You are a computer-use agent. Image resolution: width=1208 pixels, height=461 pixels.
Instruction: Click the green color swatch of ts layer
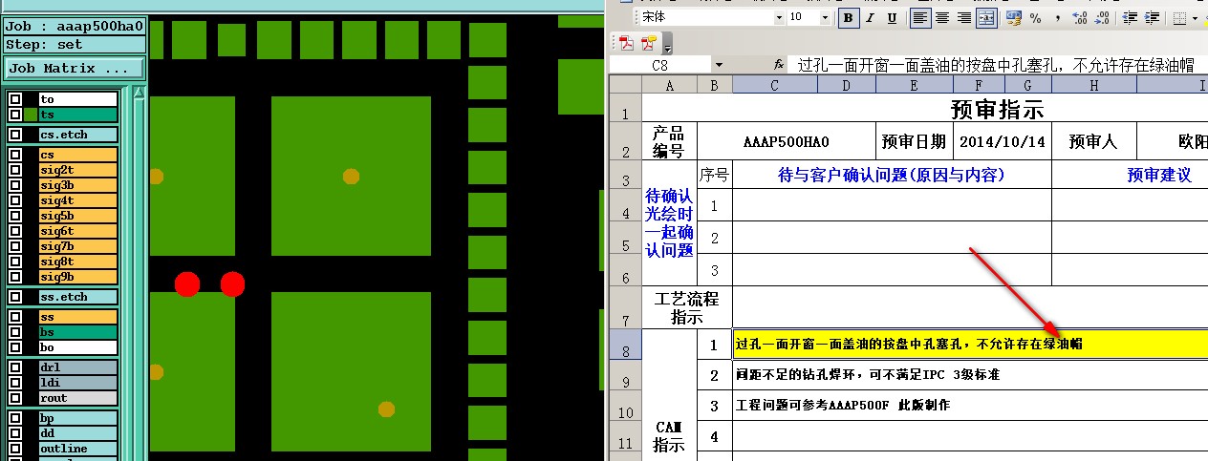(31, 115)
